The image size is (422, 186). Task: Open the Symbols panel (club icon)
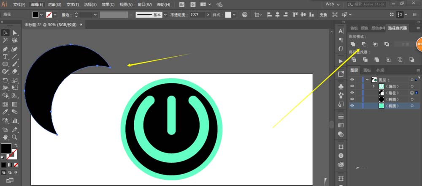tap(341, 87)
